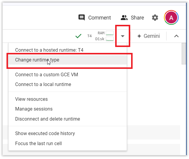The image size is (189, 159).
Task: Click the RAM usage bar indicator
Action: click(110, 33)
